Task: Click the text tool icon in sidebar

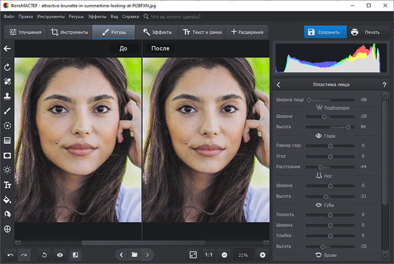Action: (7, 185)
